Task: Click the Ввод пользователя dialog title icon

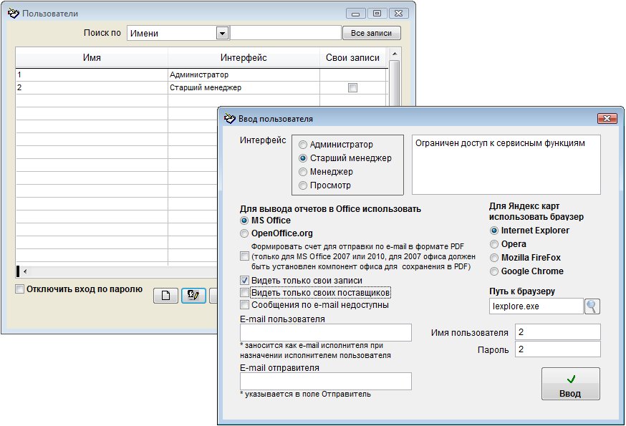Action: click(230, 118)
